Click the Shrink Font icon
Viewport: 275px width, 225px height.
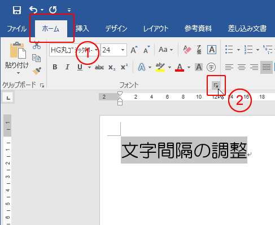(x=146, y=50)
